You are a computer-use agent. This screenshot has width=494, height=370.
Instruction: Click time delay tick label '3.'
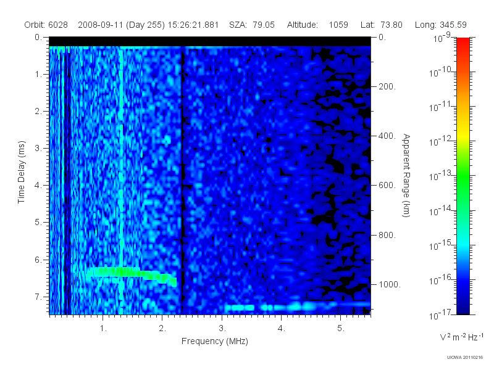(38, 148)
